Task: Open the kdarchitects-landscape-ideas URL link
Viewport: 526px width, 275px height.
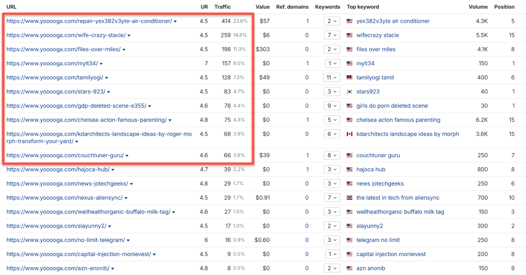Action: tap(99, 138)
